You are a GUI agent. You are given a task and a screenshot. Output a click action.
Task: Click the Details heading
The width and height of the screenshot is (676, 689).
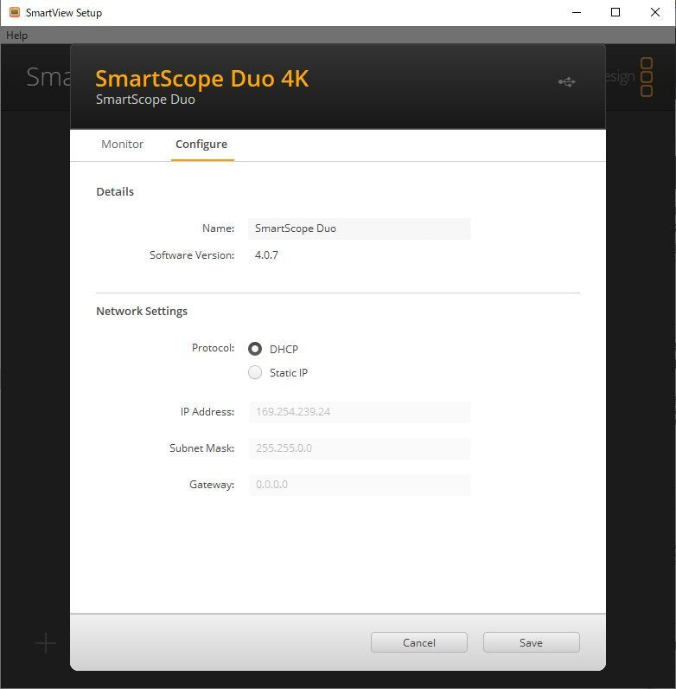click(115, 191)
